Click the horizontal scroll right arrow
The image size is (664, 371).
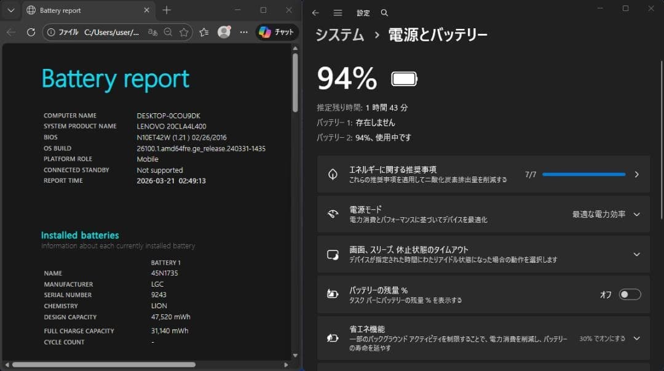point(287,365)
